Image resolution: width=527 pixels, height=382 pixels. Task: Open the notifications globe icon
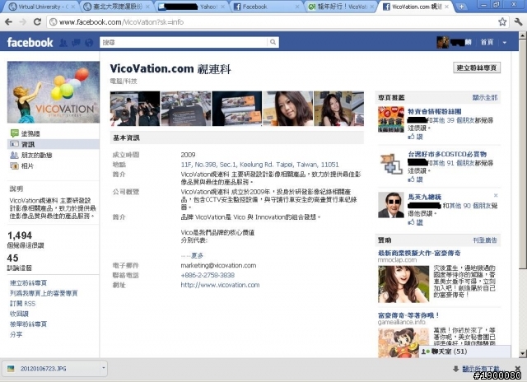pyautogui.click(x=89, y=42)
